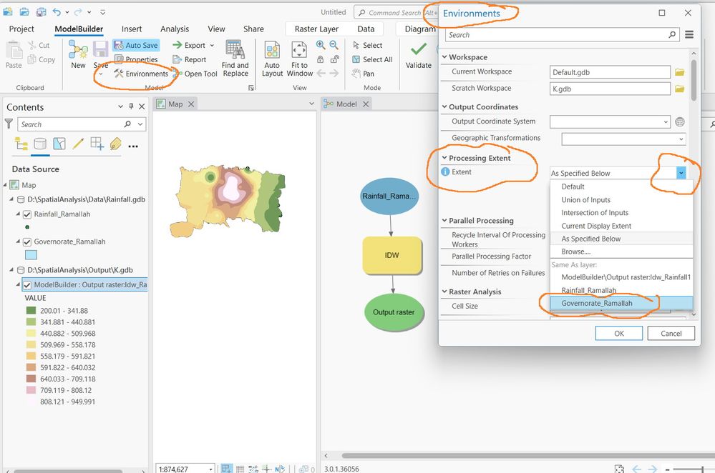Click Contents pane search field
The height and width of the screenshot is (473, 715).
point(82,124)
